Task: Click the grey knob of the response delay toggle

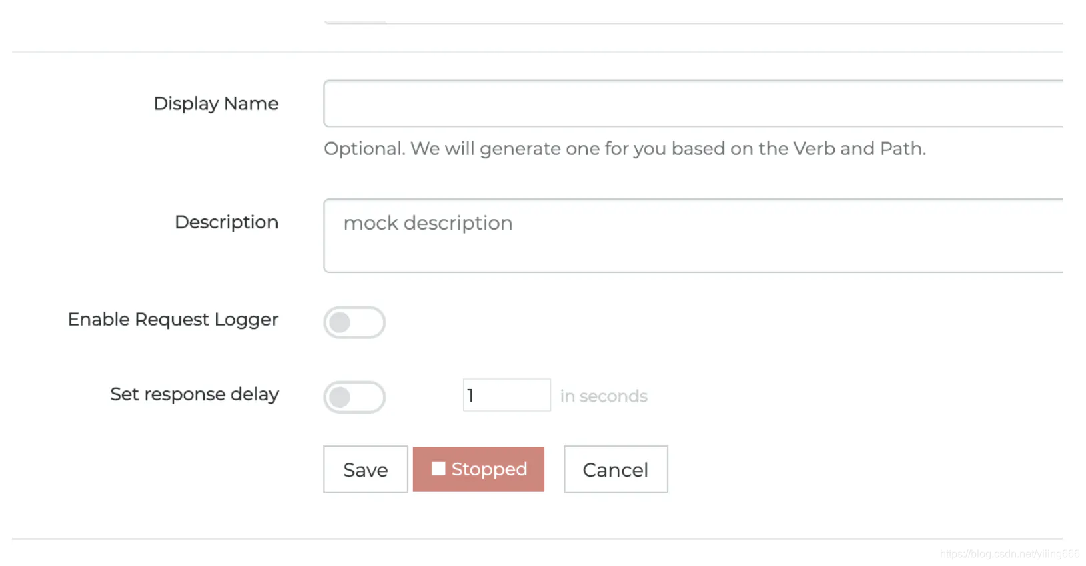Action: [340, 397]
